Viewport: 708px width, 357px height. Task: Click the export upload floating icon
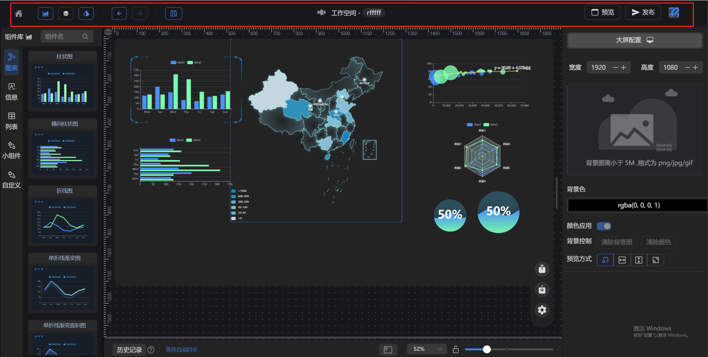pos(542,269)
